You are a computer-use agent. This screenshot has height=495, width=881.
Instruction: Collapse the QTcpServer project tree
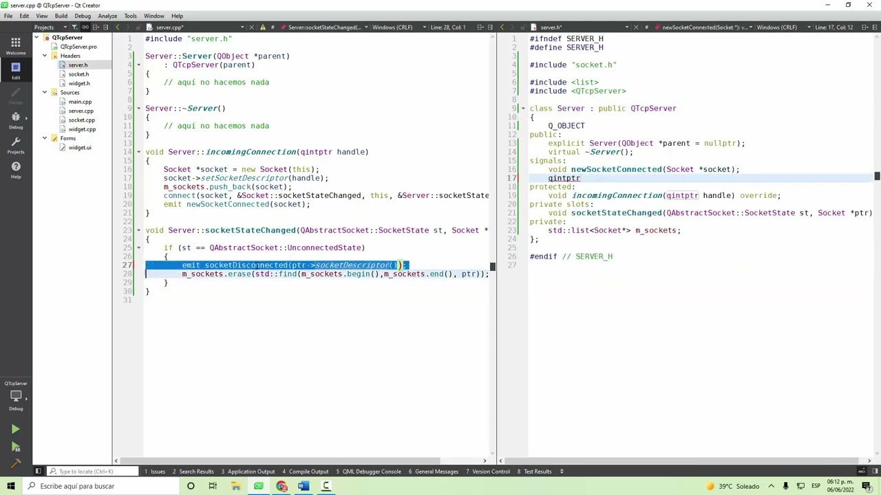coord(37,37)
